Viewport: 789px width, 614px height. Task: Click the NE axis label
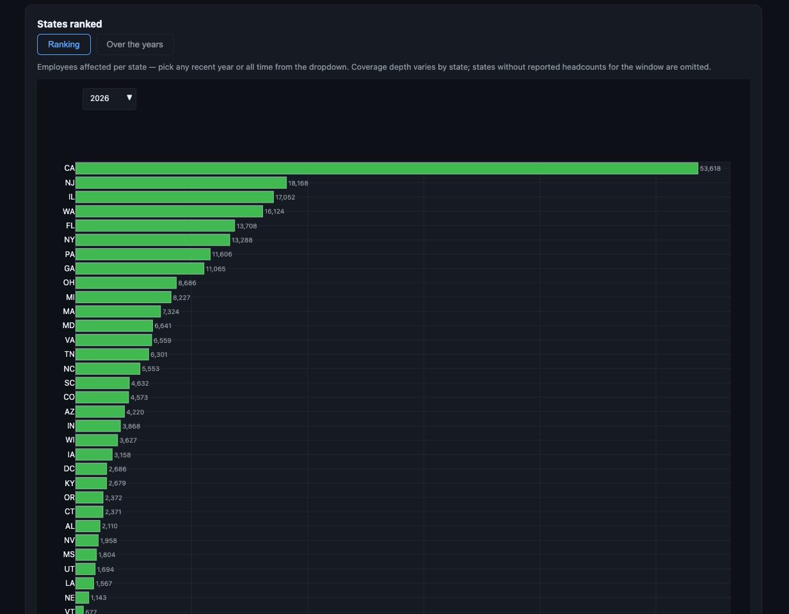tap(70, 598)
